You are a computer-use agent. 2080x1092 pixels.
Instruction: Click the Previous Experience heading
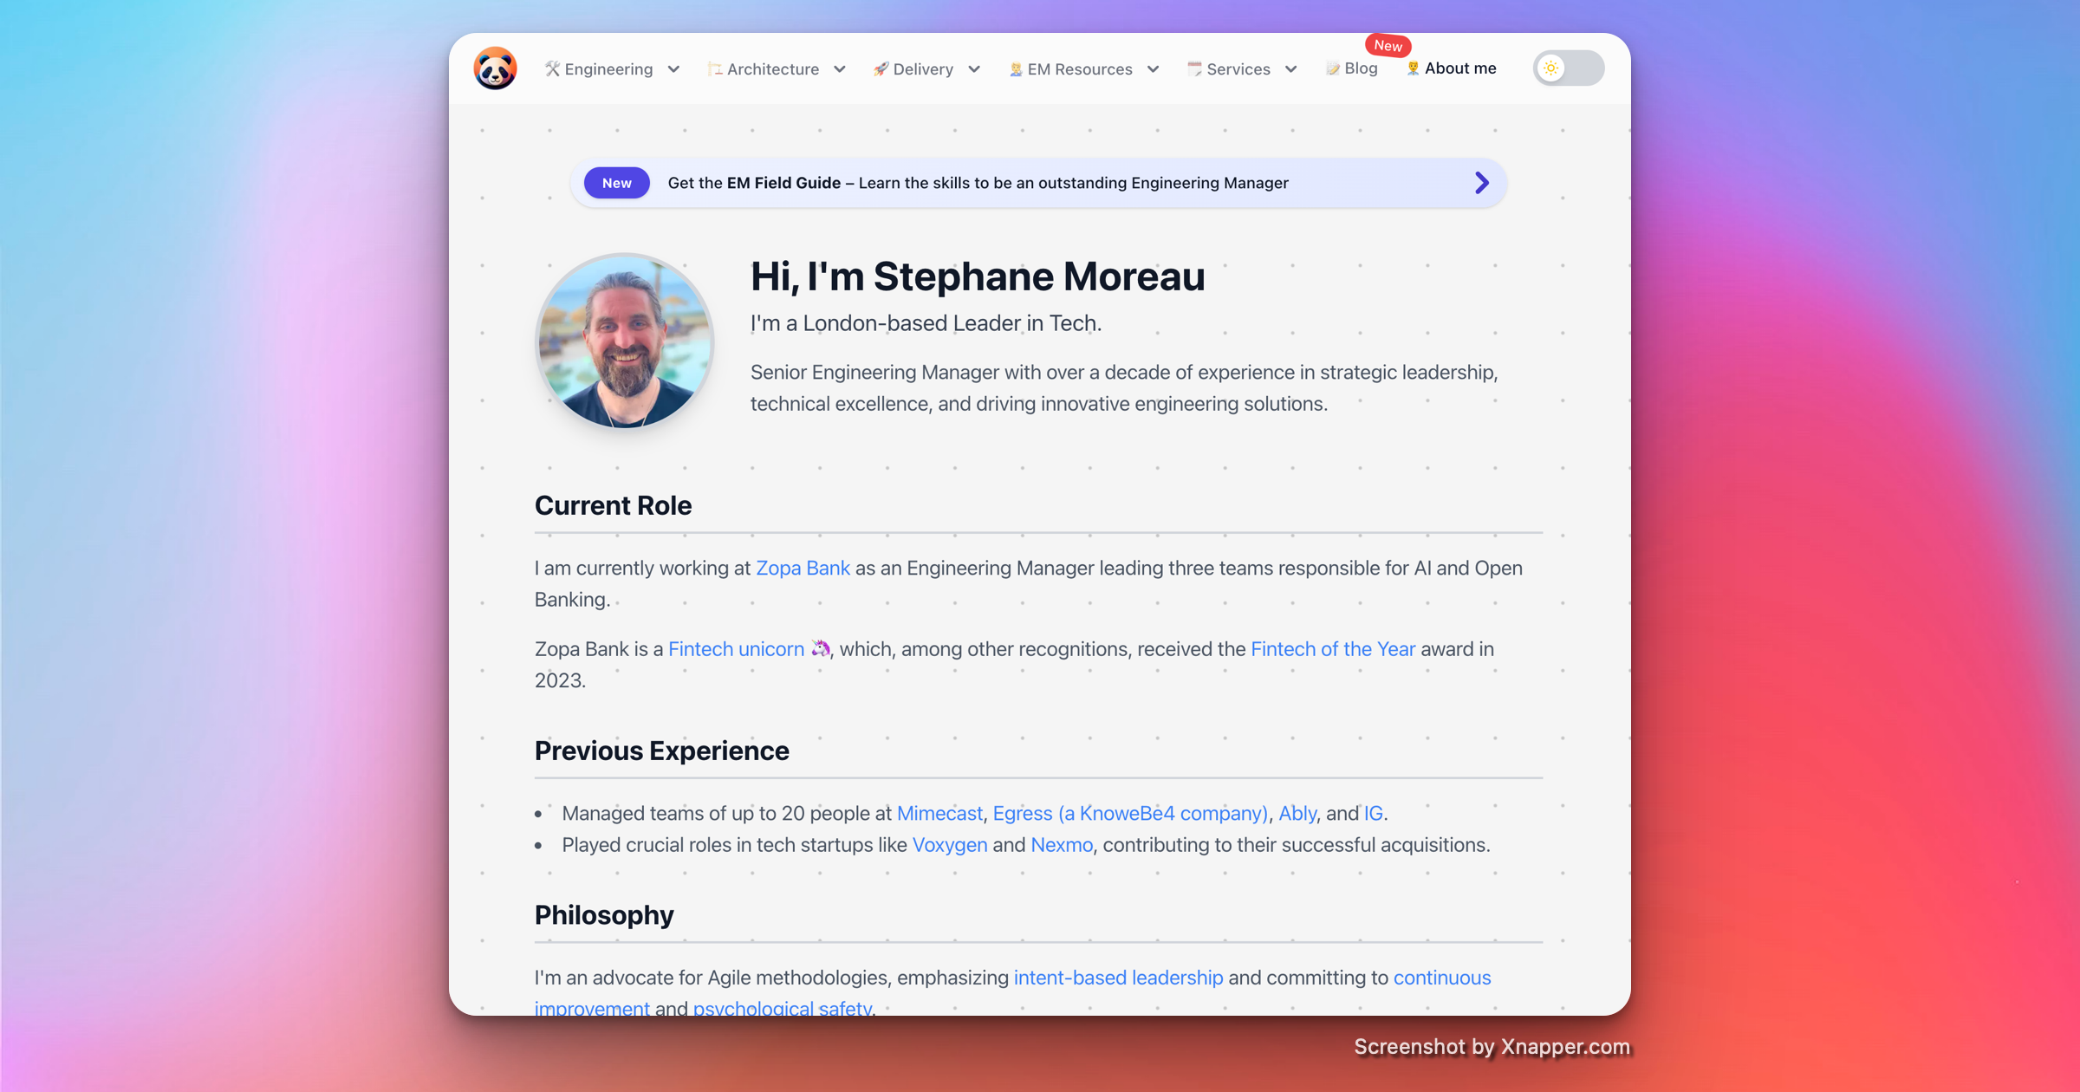[661, 751]
